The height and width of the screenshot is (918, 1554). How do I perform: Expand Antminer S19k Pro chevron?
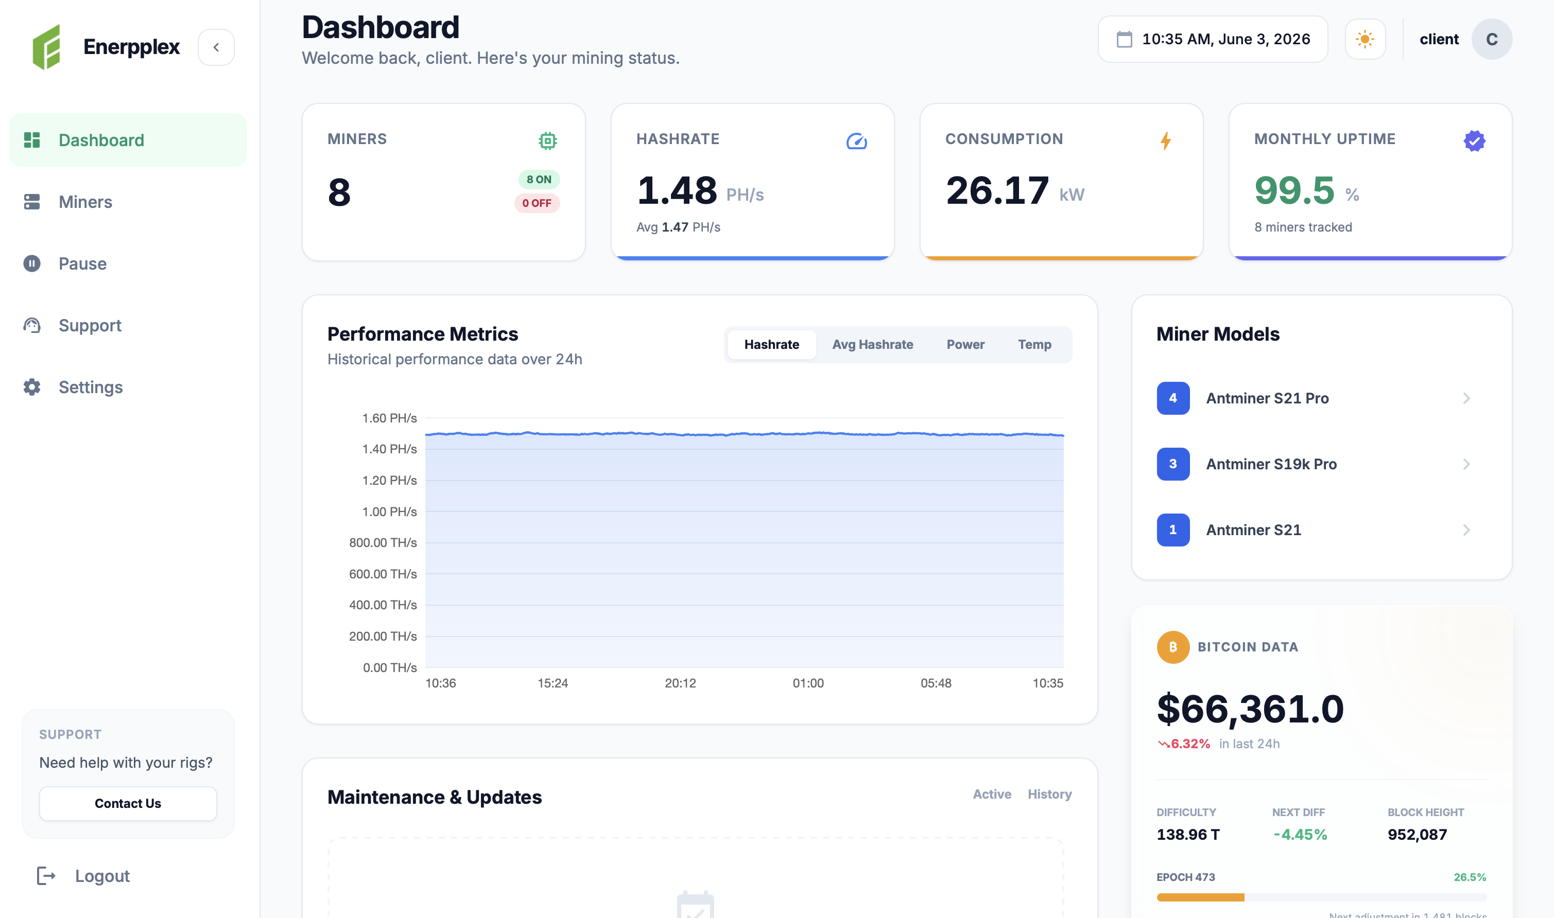click(1466, 464)
